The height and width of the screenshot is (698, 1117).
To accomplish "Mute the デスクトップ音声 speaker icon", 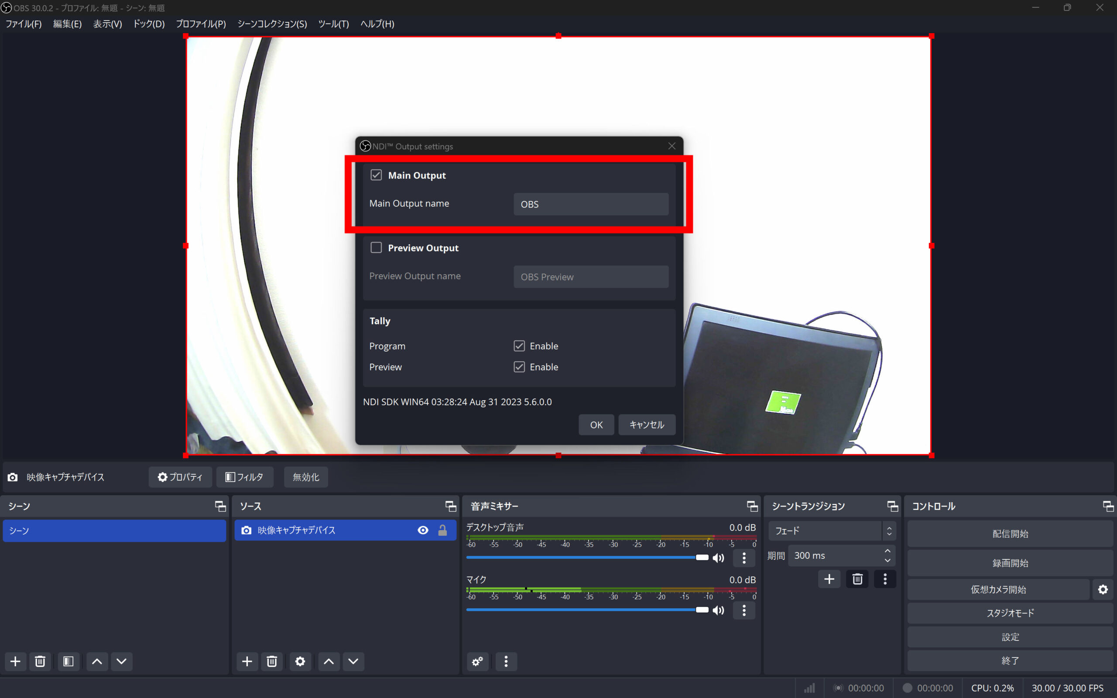I will [718, 558].
